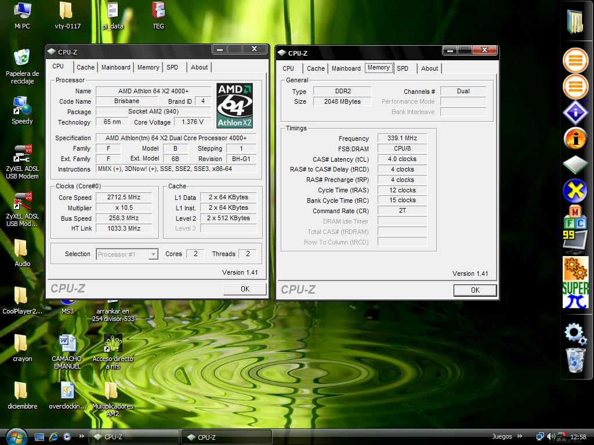594x445 pixels.
Task: Launch the fiery orange info icon in the dock
Action: coord(575,138)
